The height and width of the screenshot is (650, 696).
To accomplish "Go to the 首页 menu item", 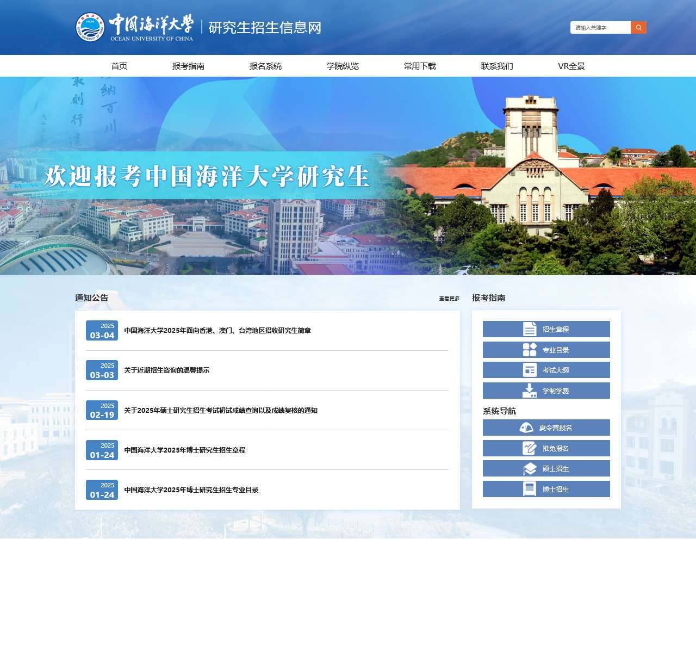I will [x=119, y=66].
